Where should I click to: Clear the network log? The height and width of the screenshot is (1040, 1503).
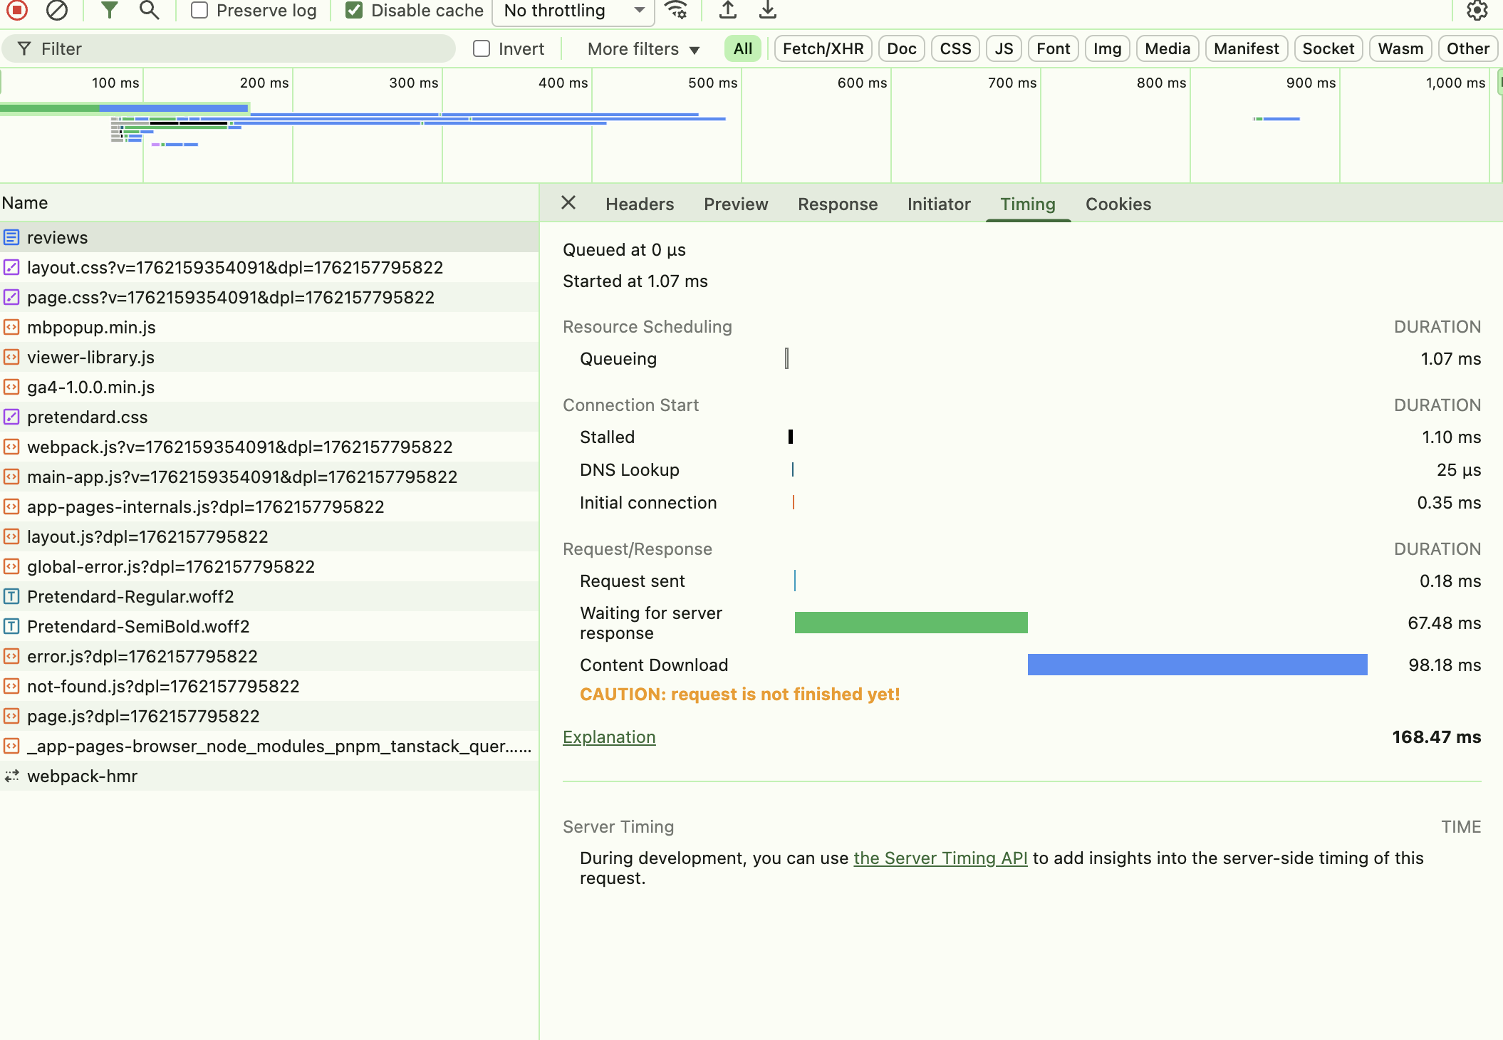click(x=57, y=10)
